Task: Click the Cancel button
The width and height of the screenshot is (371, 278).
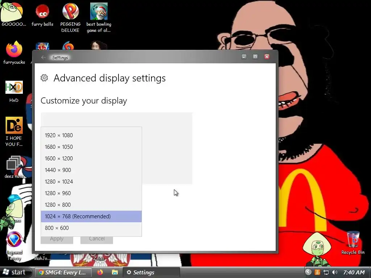Action: point(97,240)
